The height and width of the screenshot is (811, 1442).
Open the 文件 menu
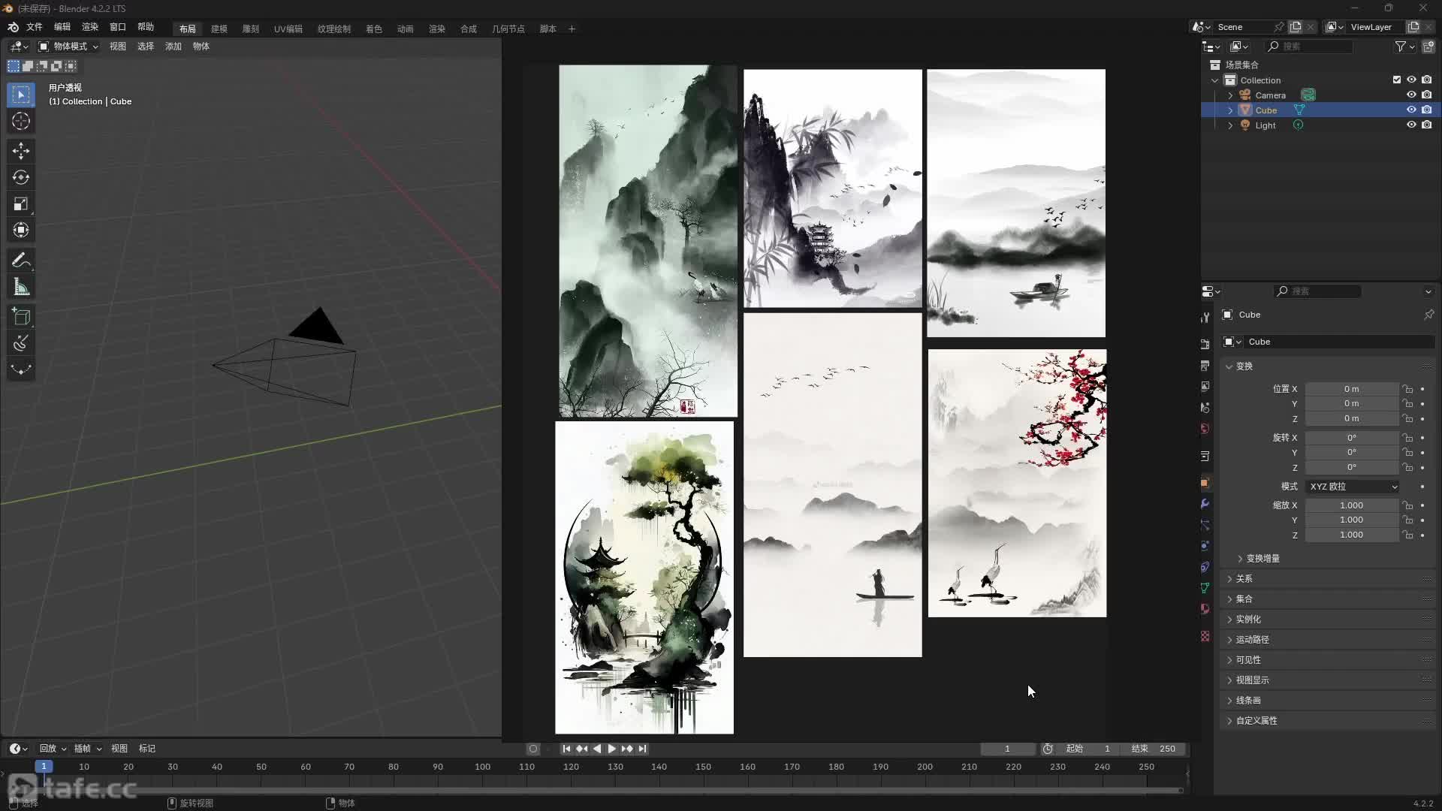click(x=35, y=27)
